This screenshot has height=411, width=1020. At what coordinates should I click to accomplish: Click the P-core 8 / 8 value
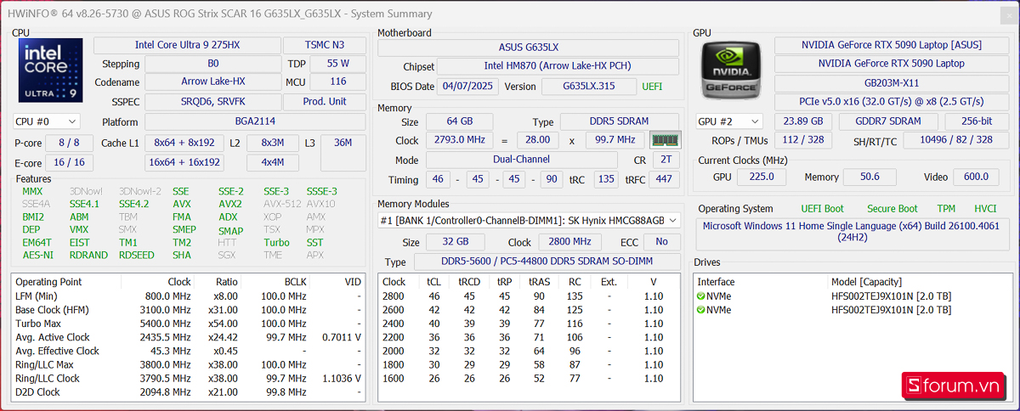pyautogui.click(x=69, y=143)
